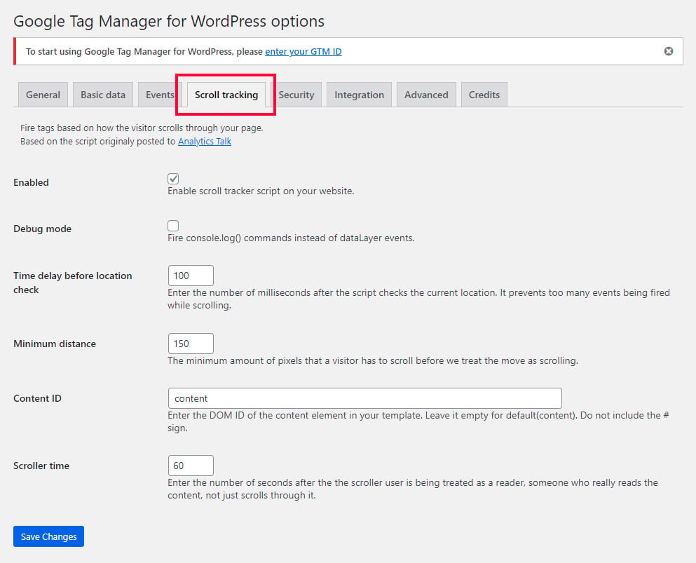
Task: Click the Scroller time input box
Action: tap(191, 466)
